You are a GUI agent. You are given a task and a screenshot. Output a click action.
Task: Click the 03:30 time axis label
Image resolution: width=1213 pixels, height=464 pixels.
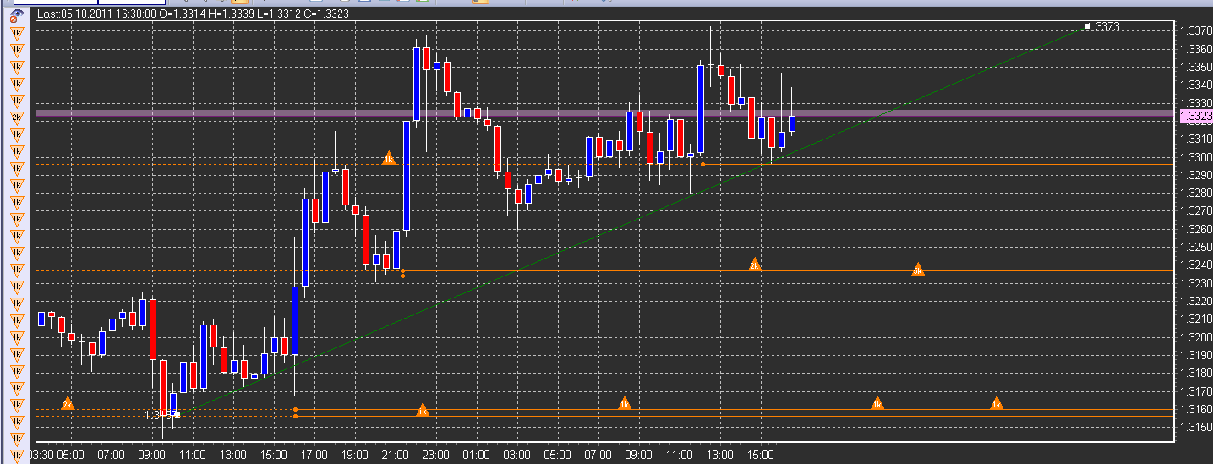tap(42, 455)
